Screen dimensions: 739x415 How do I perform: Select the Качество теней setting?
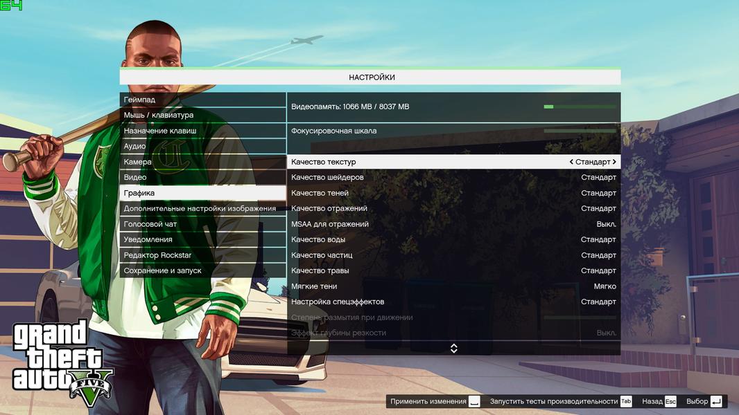click(x=453, y=193)
